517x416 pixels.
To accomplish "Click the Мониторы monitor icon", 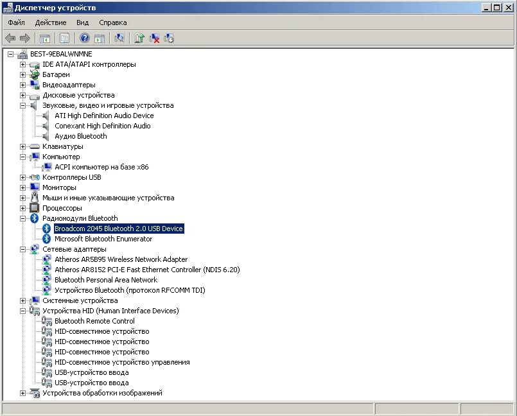I will point(34,187).
